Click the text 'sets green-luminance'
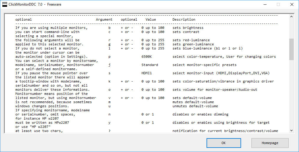Viewport: 299px width, 152px height. click(x=193, y=44)
